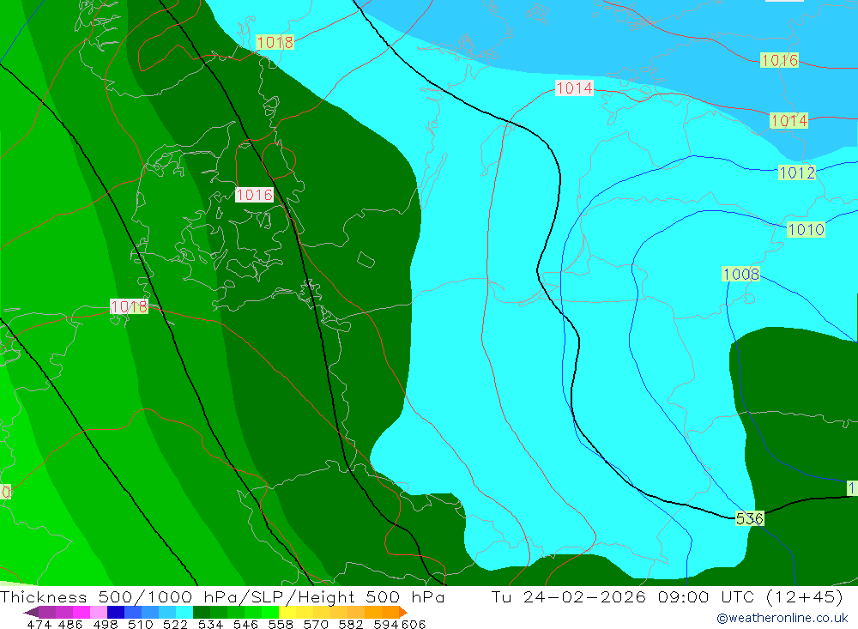Click the blue 1010 isobar label

point(806,229)
